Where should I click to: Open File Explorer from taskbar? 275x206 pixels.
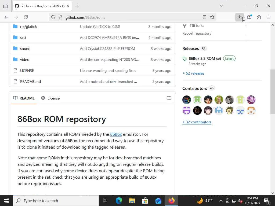[x=132, y=201]
